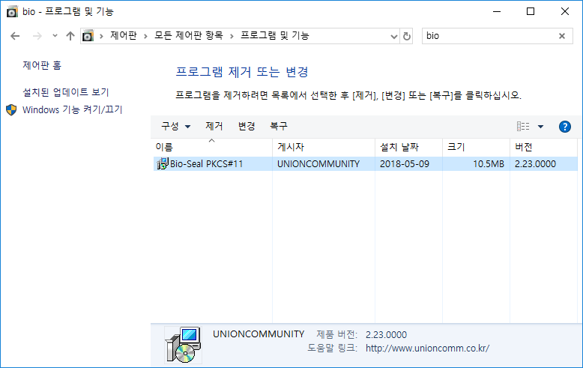Click the 제거 toolbar button

(214, 127)
